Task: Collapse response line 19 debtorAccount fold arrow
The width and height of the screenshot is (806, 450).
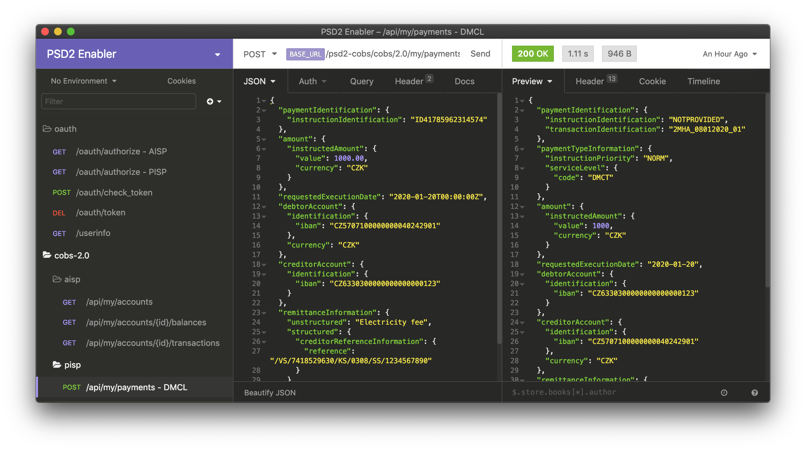Action: coord(522,274)
